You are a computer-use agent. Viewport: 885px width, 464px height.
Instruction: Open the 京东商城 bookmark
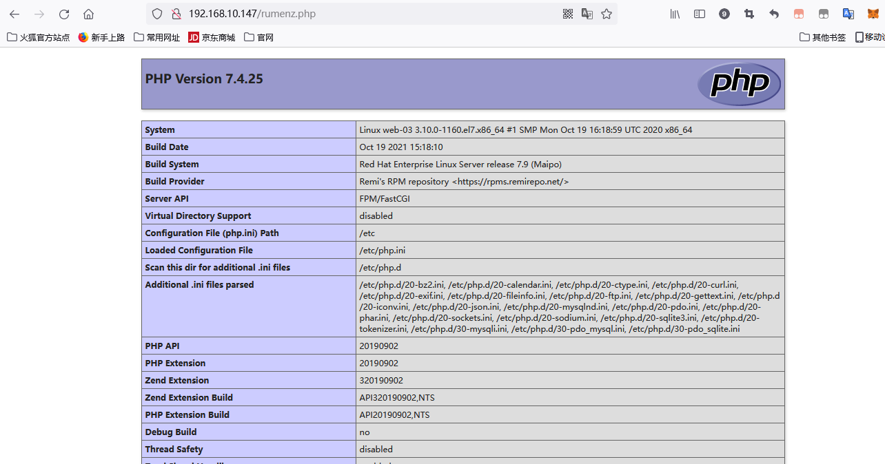[x=212, y=37]
